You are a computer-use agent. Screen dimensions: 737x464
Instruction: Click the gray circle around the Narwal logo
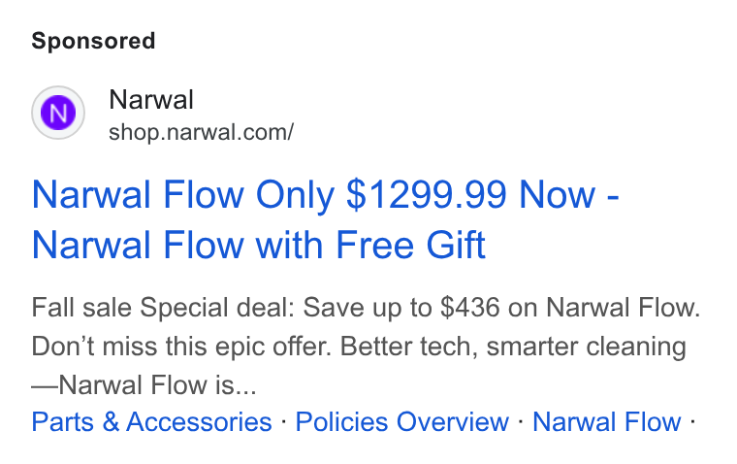[x=58, y=113]
